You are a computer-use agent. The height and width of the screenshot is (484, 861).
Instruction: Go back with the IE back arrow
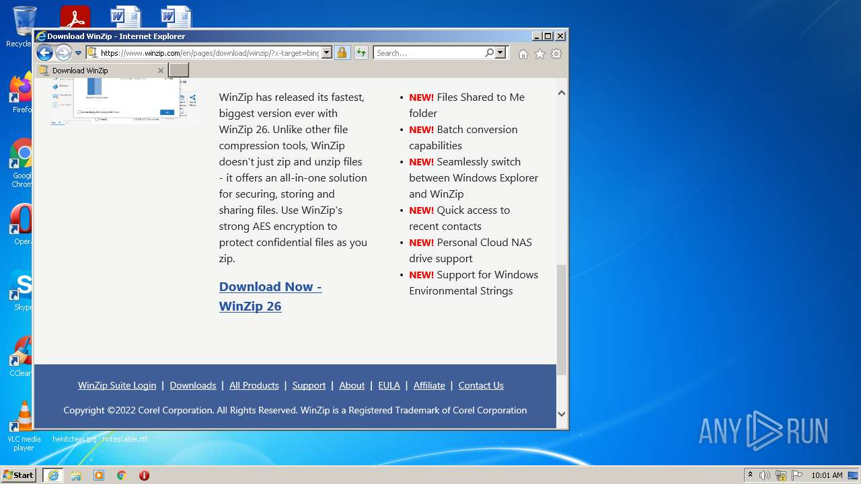(x=44, y=52)
